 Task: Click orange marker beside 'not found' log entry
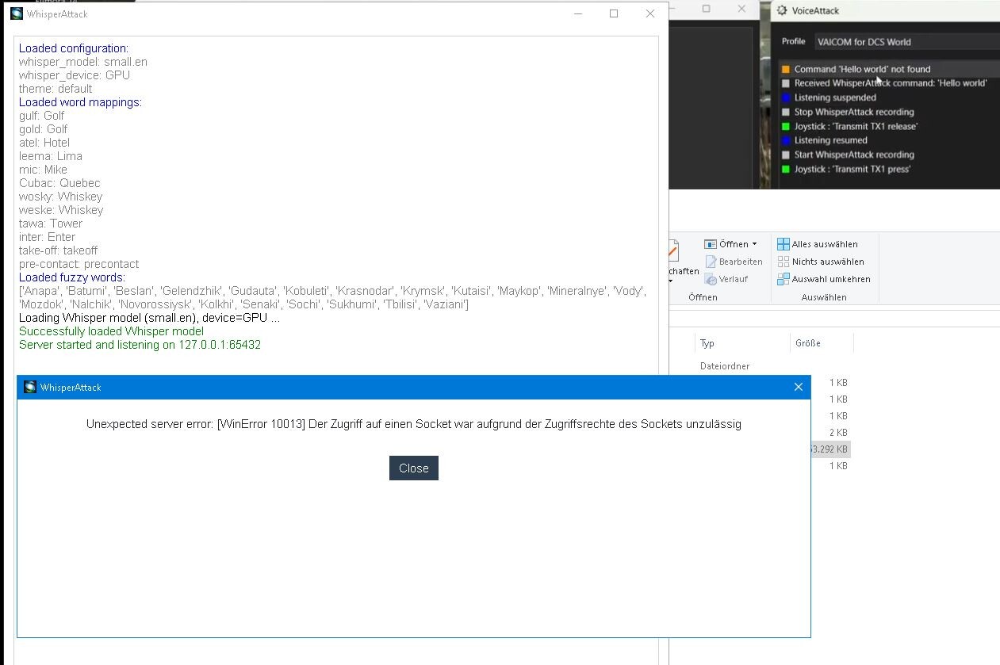click(x=786, y=69)
